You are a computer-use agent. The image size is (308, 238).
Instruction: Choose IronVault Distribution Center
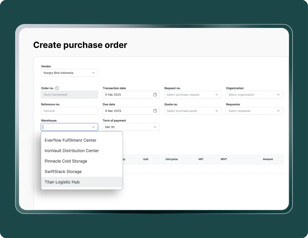[72, 151]
